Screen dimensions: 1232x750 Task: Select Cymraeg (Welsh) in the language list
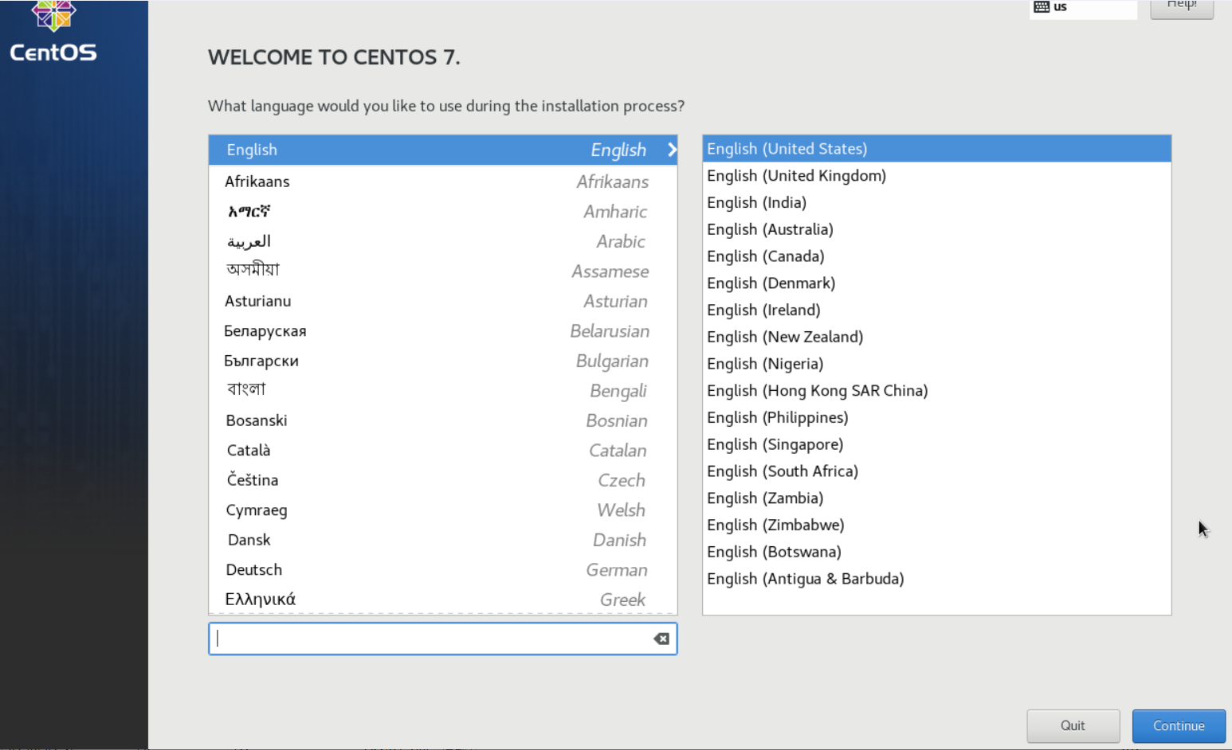click(x=443, y=510)
